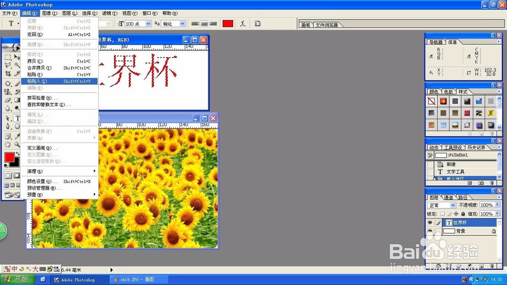Delete history state trash icon

point(492,183)
